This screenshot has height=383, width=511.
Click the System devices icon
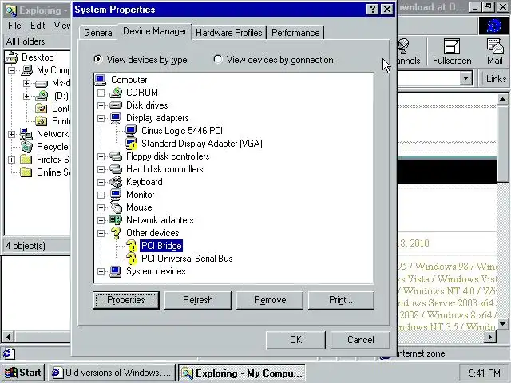point(116,271)
